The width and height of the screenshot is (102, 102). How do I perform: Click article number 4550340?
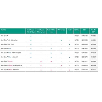click(x=93, y=61)
